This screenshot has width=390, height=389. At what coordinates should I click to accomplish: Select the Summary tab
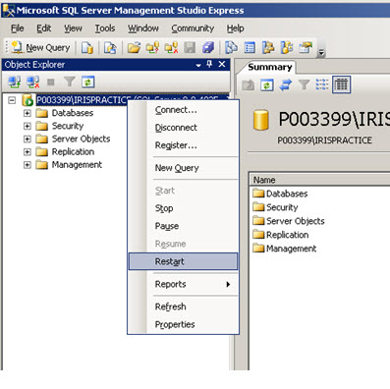269,67
